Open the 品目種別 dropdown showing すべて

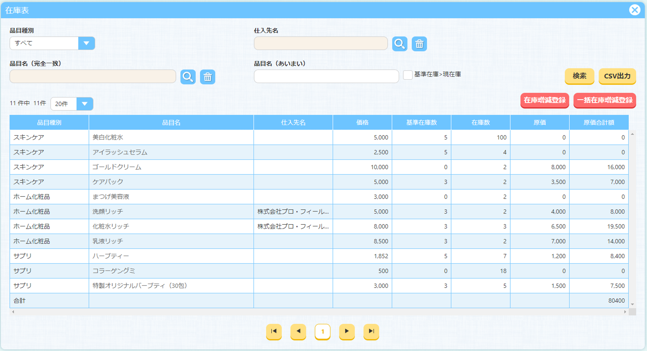coord(52,43)
